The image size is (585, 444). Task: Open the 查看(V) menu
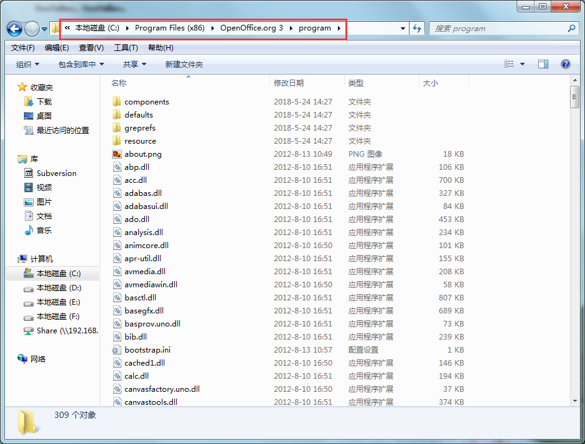click(91, 48)
